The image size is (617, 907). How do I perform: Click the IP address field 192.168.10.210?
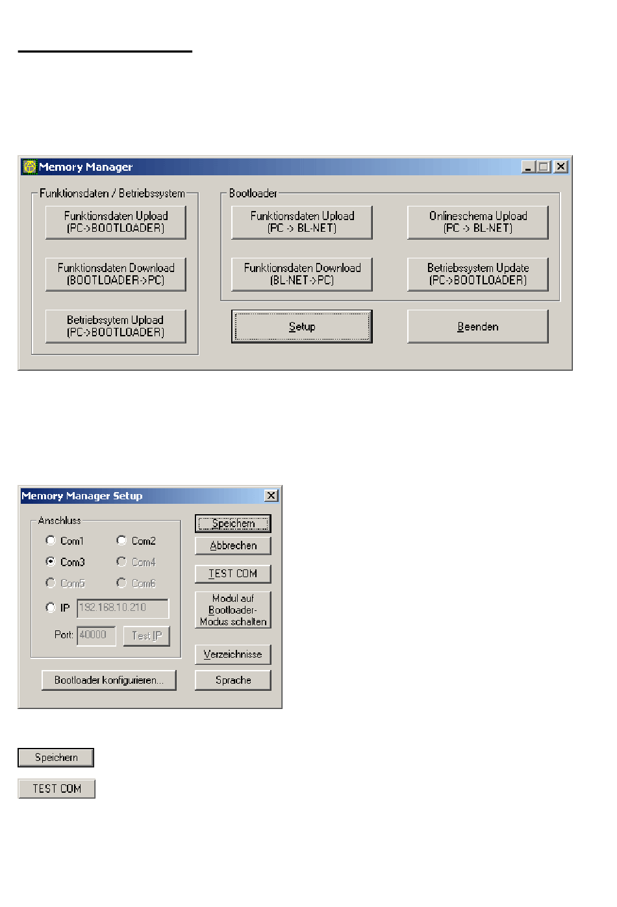pyautogui.click(x=123, y=608)
